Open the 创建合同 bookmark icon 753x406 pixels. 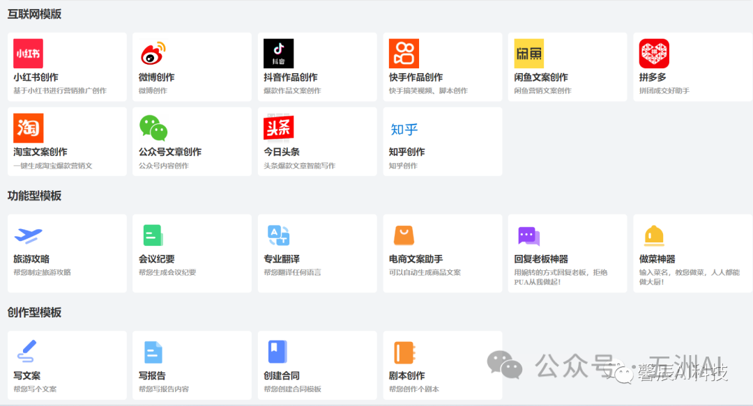pos(277,352)
